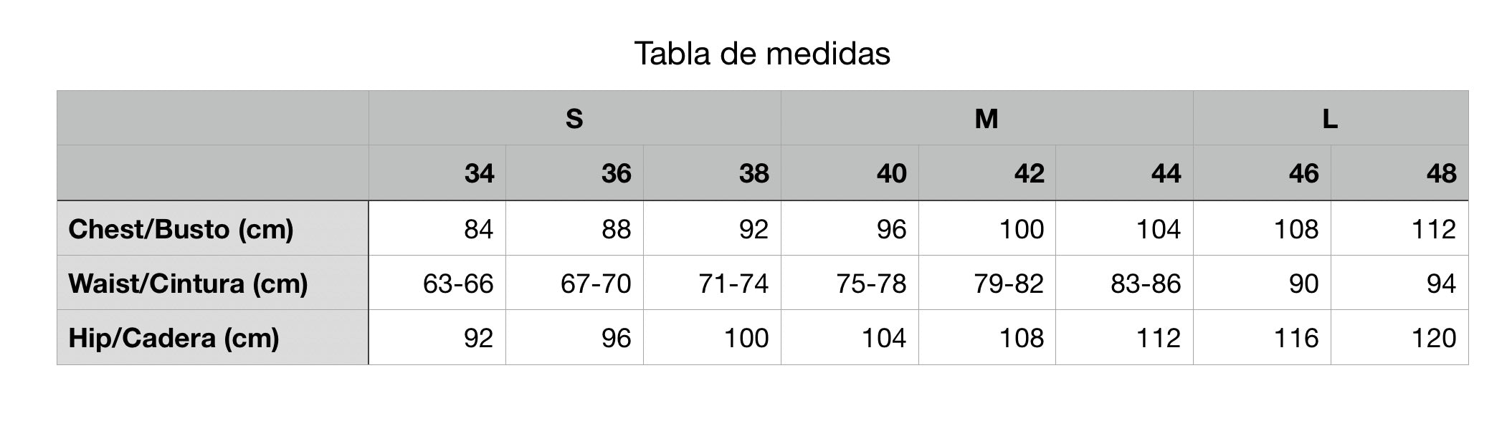Select waist value 90 for size 46
Image resolution: width=1507 pixels, height=436 pixels.
pyautogui.click(x=1303, y=284)
